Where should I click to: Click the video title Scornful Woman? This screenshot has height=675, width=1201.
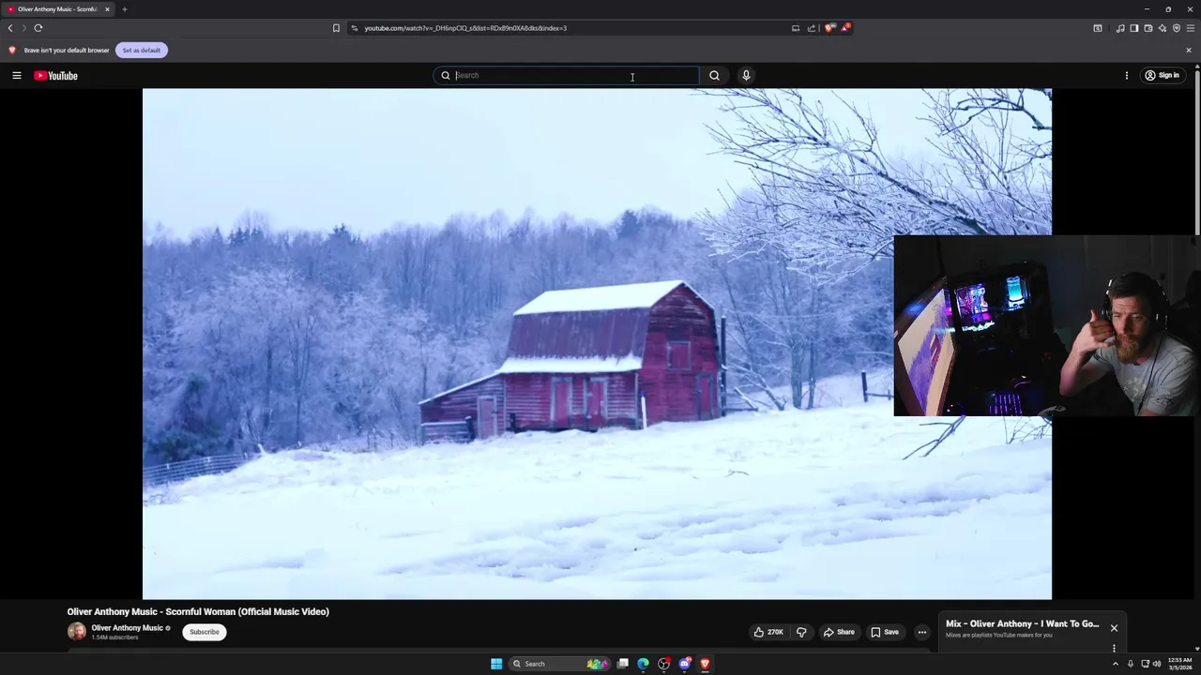click(198, 611)
